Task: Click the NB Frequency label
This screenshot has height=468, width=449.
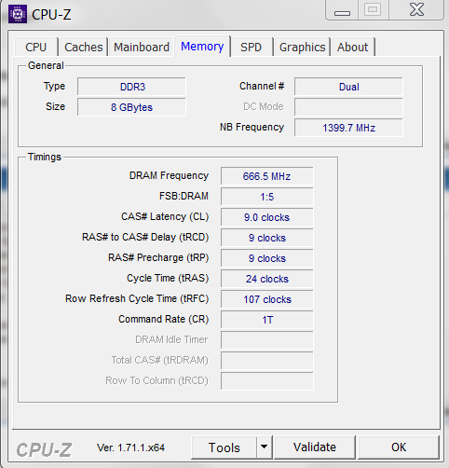Action: [252, 127]
